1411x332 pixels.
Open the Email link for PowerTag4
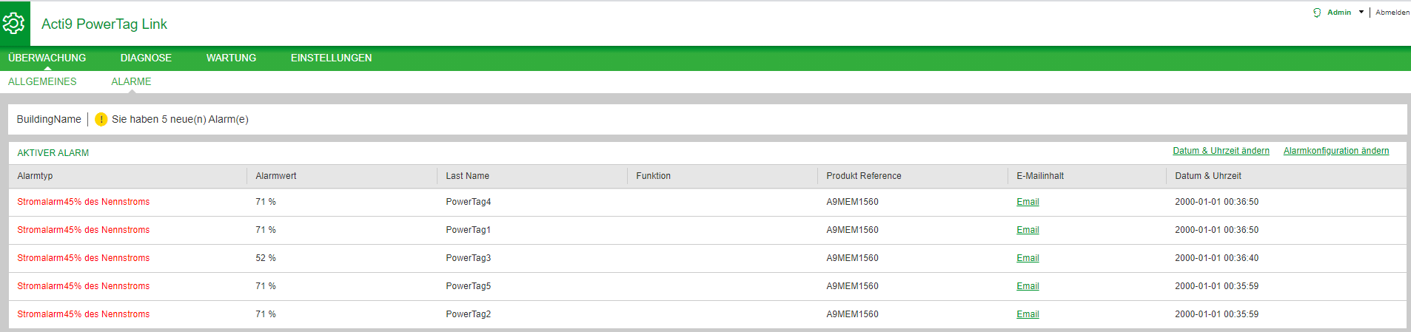tap(1028, 202)
